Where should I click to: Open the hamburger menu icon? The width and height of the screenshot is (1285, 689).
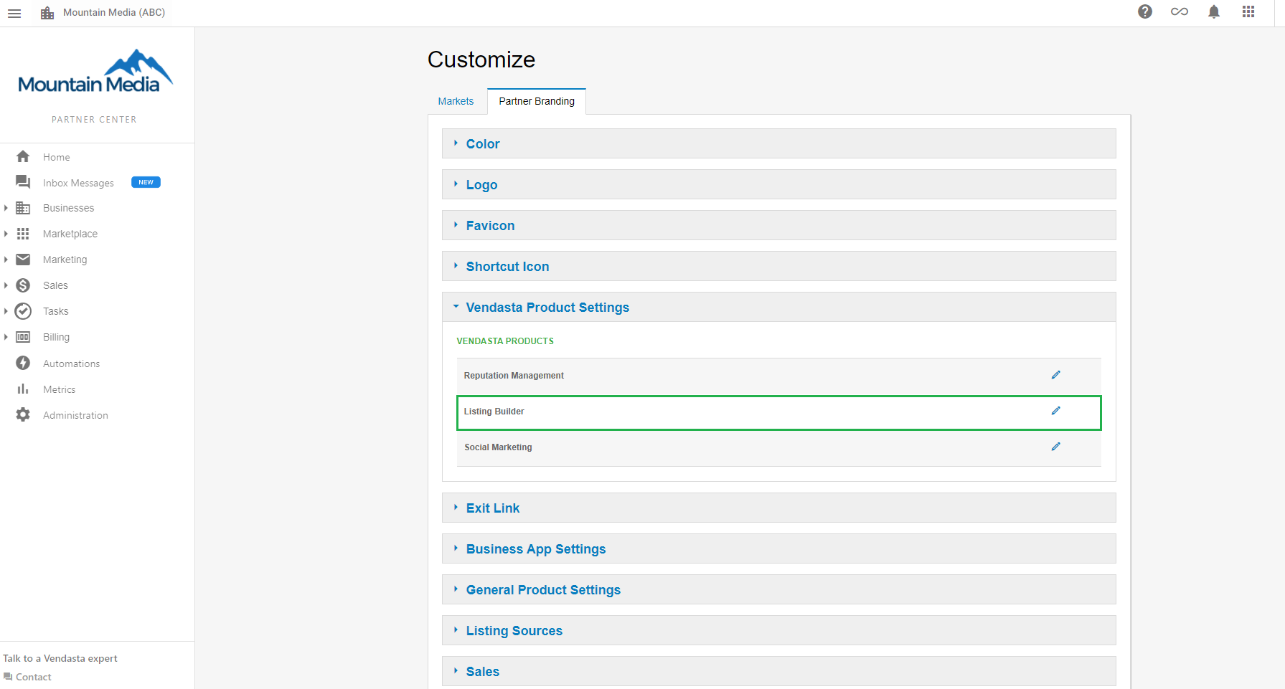14,13
